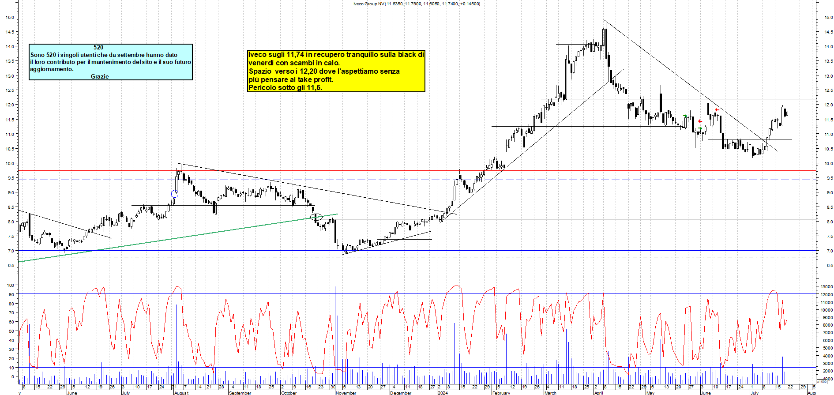
Task: Select the cyan 520 users notice box
Action: pos(111,62)
